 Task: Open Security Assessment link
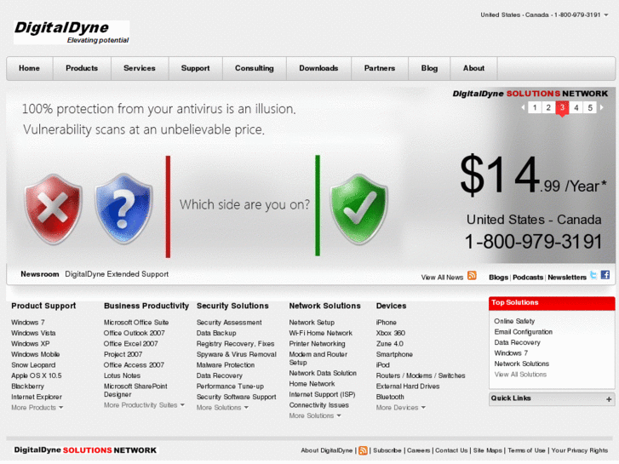[x=229, y=323]
